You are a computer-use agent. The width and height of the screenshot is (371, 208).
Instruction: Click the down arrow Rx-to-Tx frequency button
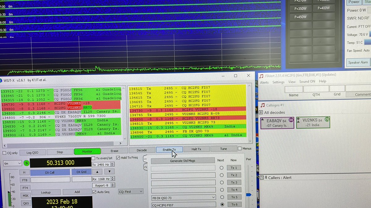[x=109, y=171]
